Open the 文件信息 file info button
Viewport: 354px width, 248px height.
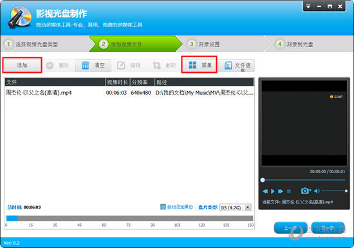click(x=236, y=66)
